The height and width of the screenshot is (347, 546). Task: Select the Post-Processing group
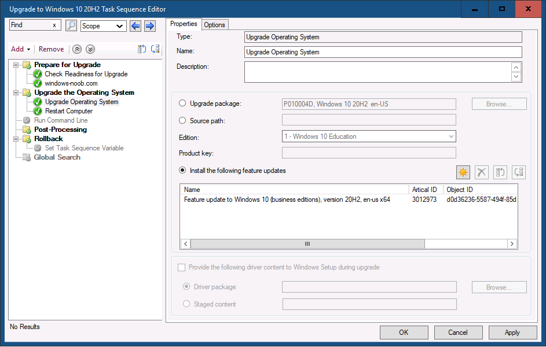(x=61, y=130)
